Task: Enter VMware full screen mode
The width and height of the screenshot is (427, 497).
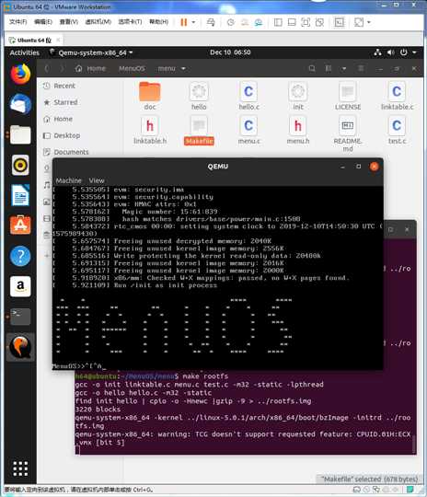Action: tap(306, 22)
